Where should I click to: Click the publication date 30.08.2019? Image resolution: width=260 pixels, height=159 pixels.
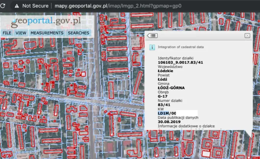pyautogui.click(x=169, y=122)
